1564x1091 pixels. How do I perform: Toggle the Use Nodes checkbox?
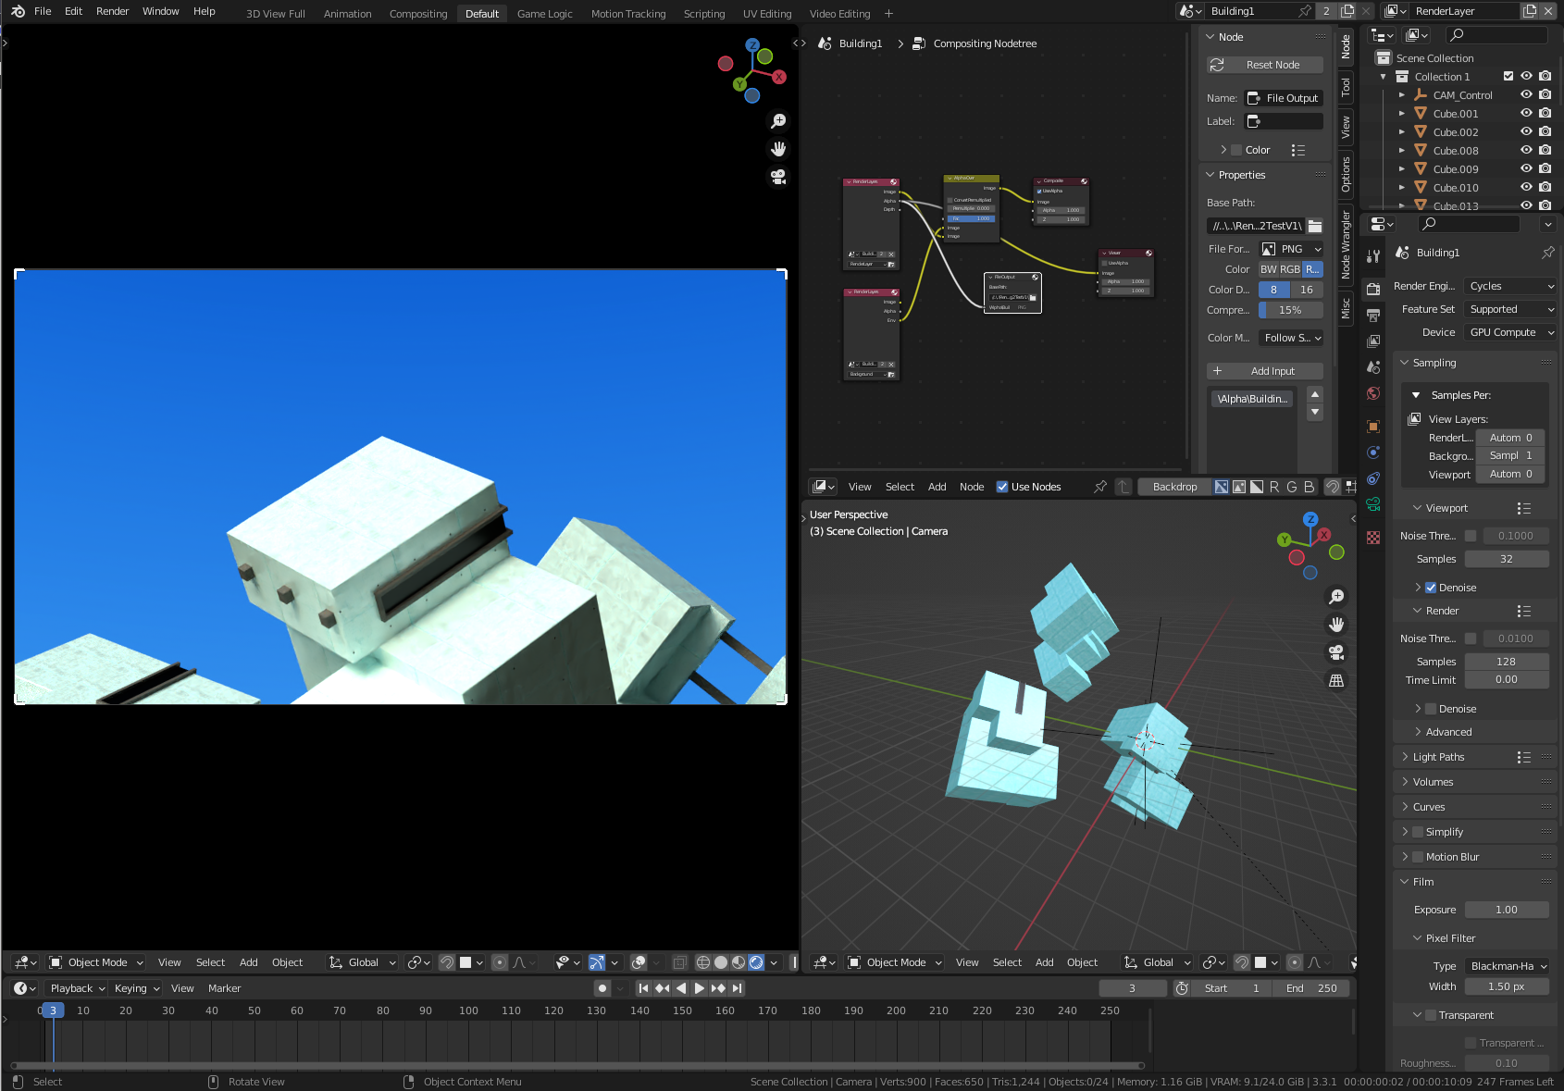point(1002,487)
